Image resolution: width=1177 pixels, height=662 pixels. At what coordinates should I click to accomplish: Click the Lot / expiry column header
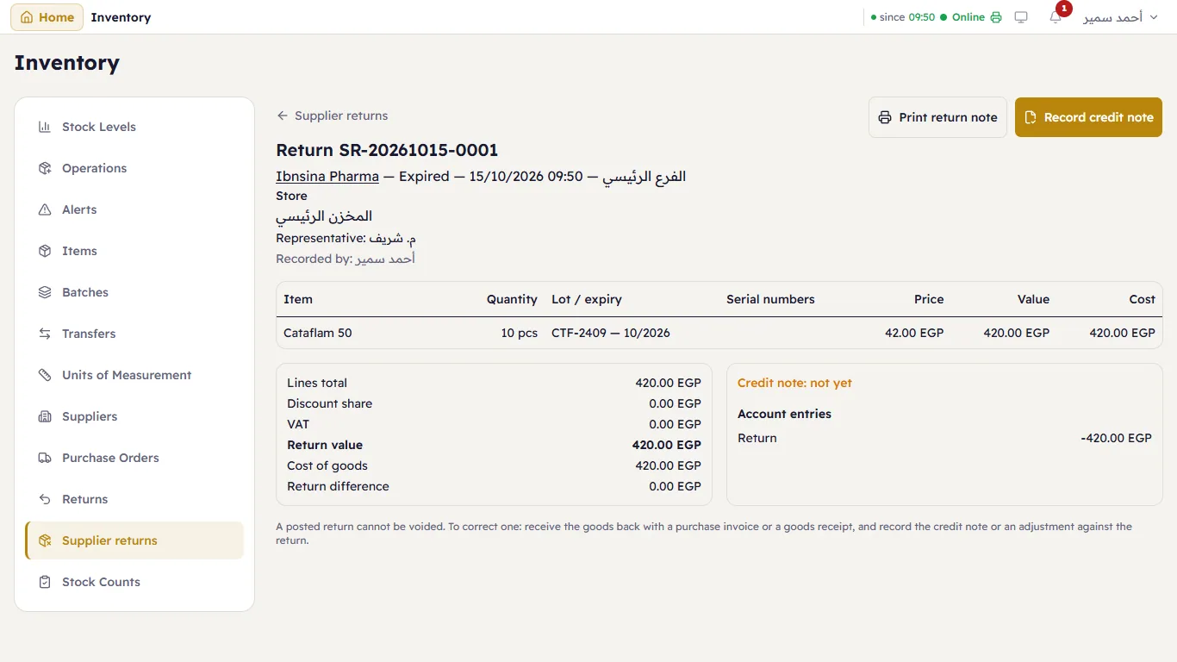(587, 299)
